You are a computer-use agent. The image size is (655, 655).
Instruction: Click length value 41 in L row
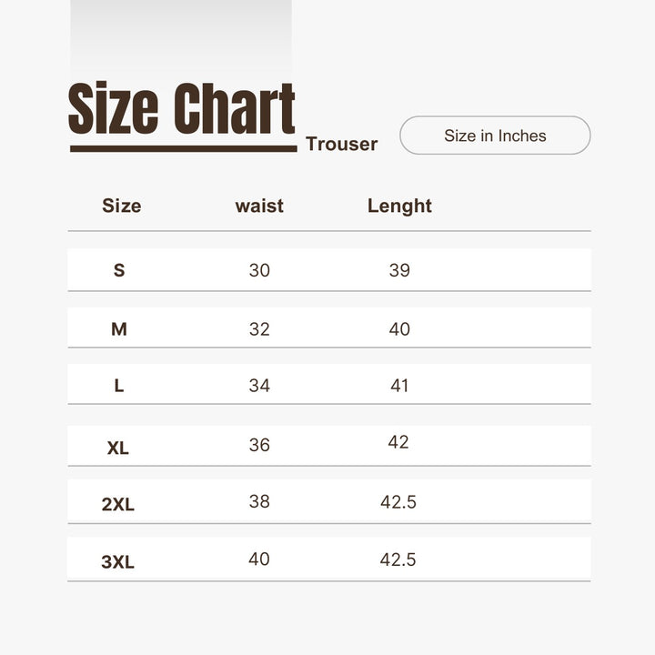399,386
